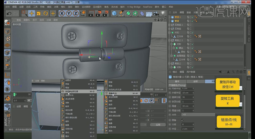Open the Subdivision Surface generators icon
This screenshot has height=139, width=255.
click(x=128, y=13)
